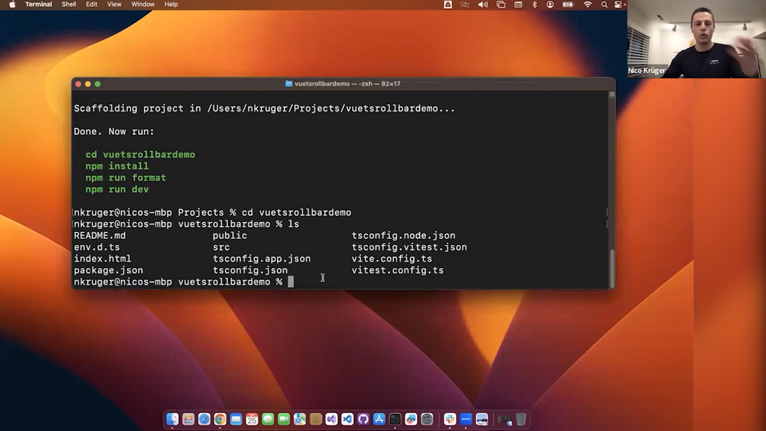Image resolution: width=766 pixels, height=431 pixels.
Task: Open the Window menu in menu bar
Action: [x=143, y=4]
